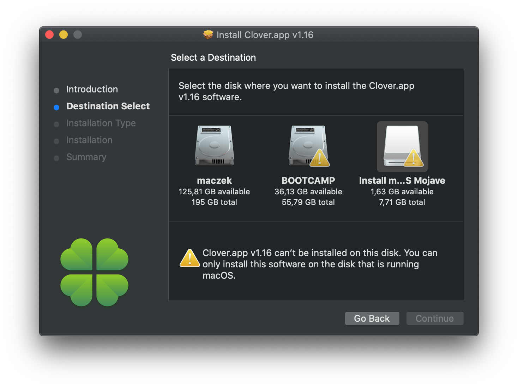Click the maczek disk name label

[214, 181]
